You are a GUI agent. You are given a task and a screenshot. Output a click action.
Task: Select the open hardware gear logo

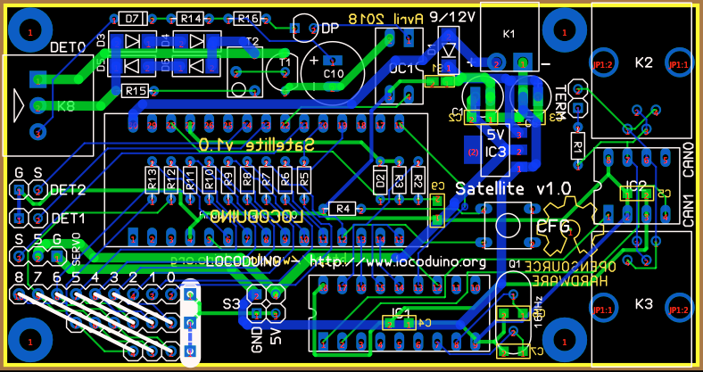pos(570,226)
